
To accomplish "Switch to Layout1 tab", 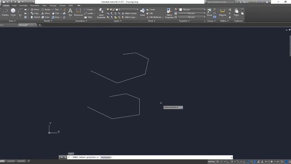I will click(11, 161).
